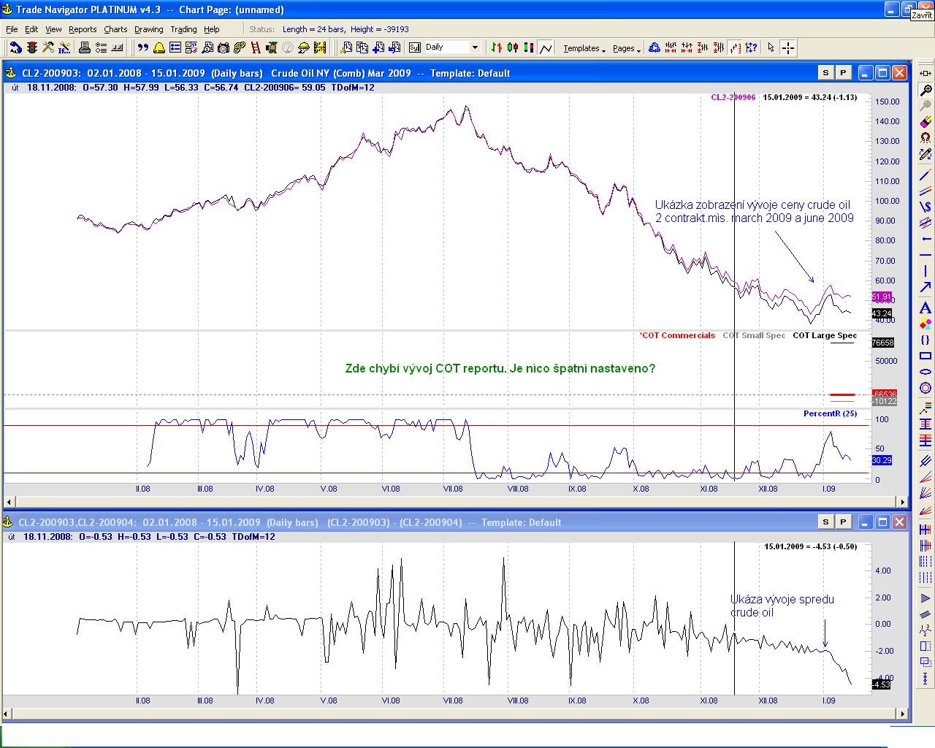Click the film strip icon
The image size is (935, 748).
tap(320, 47)
